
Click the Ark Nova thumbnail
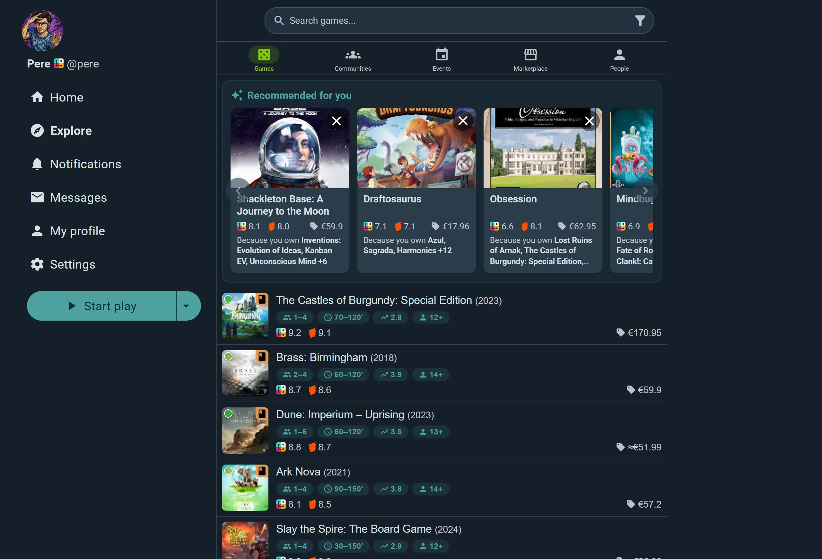(x=245, y=488)
